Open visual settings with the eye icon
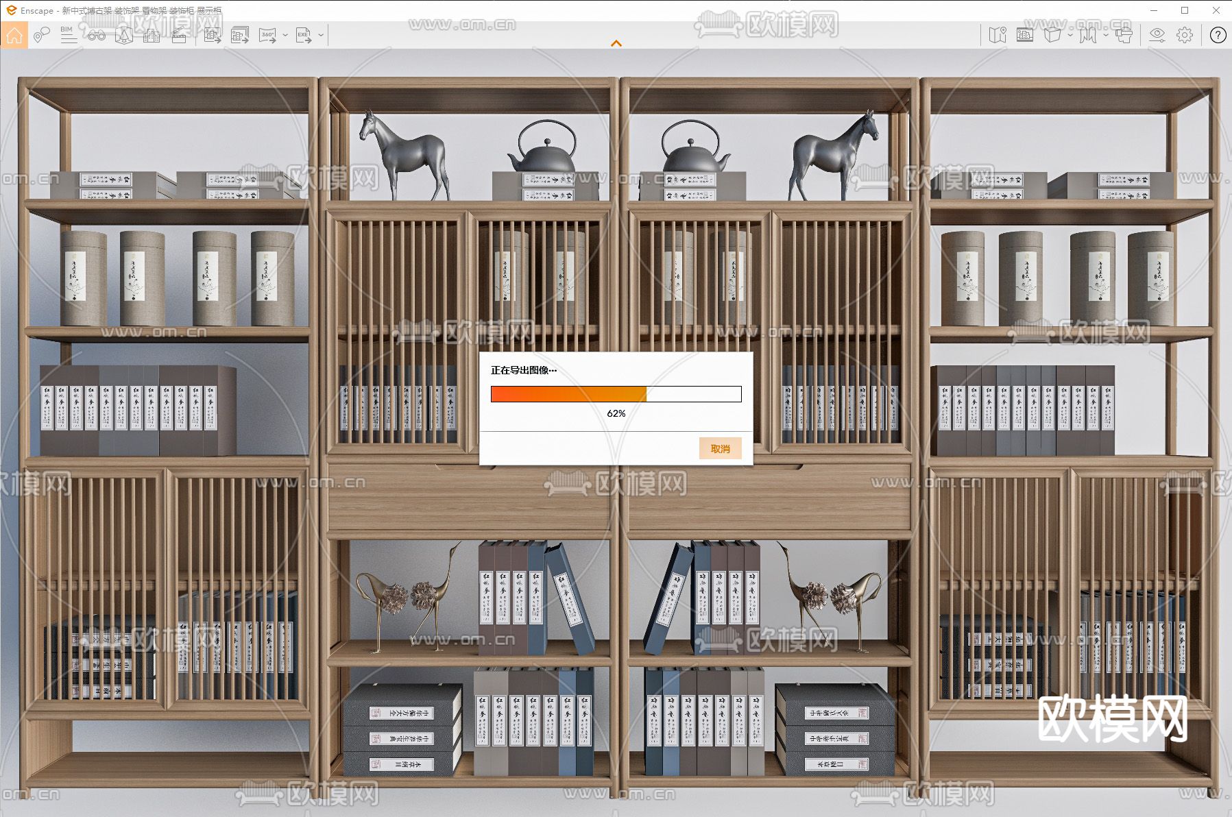Screen dimensions: 1232x817 1157,35
